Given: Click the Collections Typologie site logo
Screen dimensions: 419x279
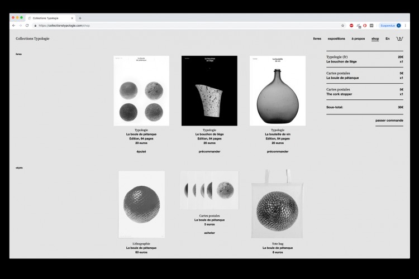Looking at the screenshot, I should point(32,39).
